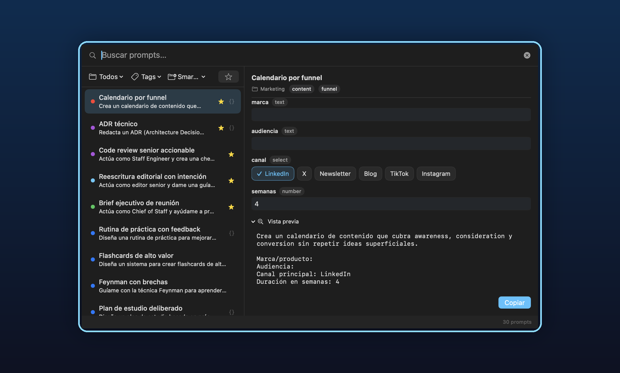Open Flashcards de alto valor prompt
Image resolution: width=620 pixels, height=373 pixels.
(x=163, y=259)
